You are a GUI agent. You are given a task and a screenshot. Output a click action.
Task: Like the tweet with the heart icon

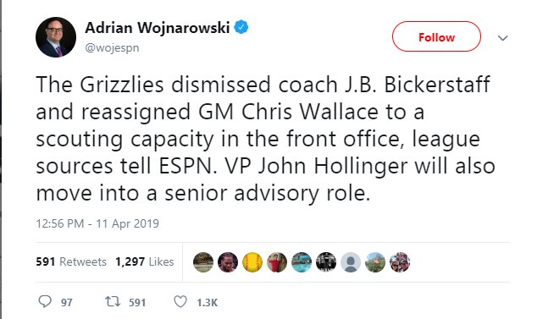(x=180, y=302)
